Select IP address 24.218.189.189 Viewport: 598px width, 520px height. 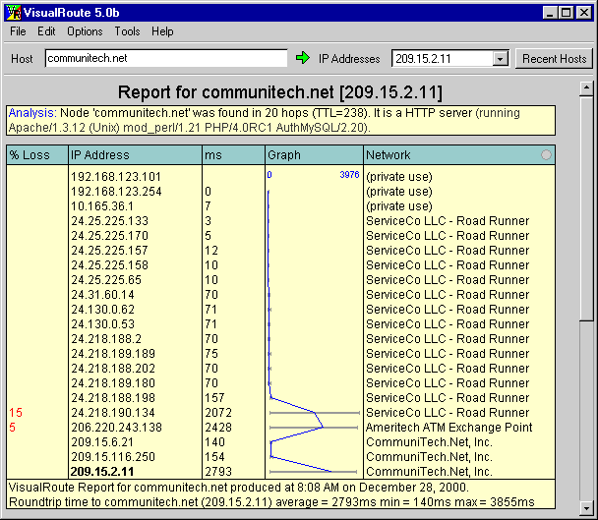click(x=113, y=354)
